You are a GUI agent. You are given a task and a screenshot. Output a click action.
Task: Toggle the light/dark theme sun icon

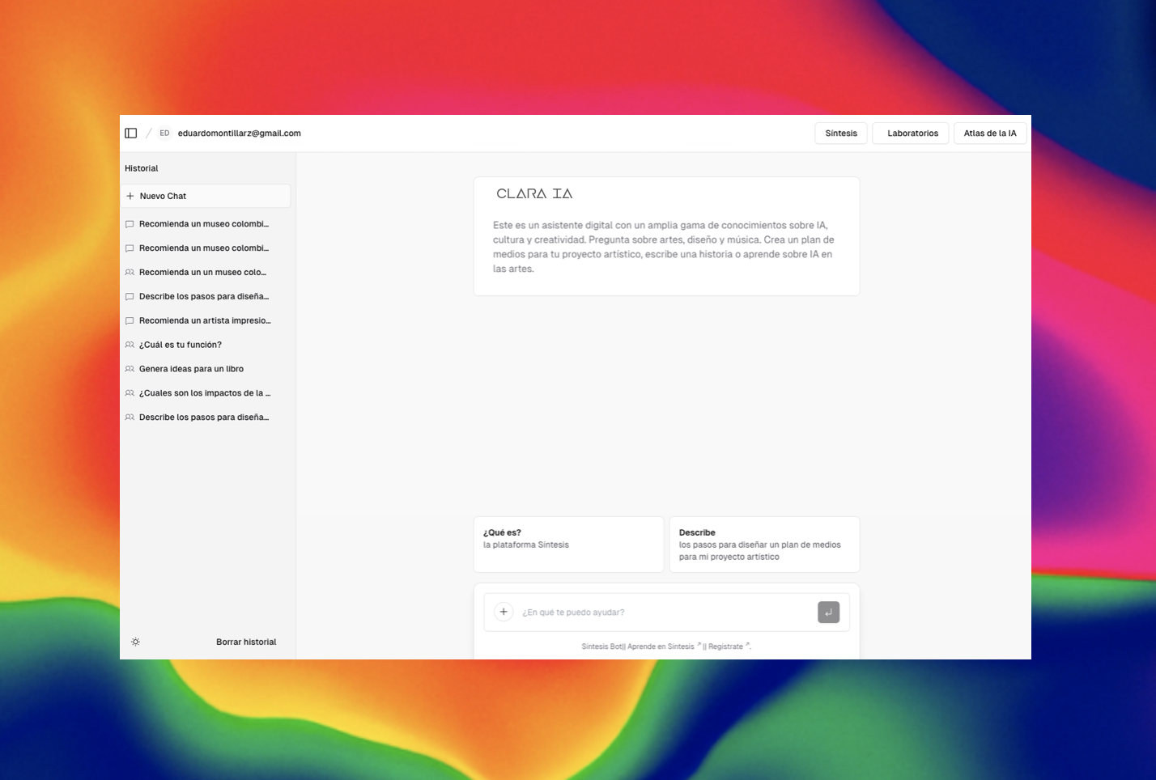click(x=135, y=642)
